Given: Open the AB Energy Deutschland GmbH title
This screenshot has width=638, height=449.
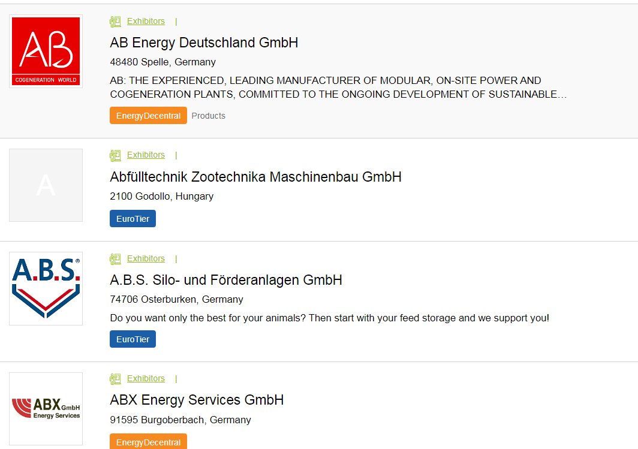Looking at the screenshot, I should 204,43.
